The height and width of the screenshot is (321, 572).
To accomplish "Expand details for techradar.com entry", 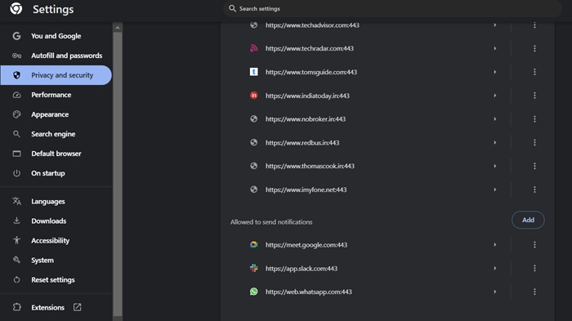I will 495,48.
